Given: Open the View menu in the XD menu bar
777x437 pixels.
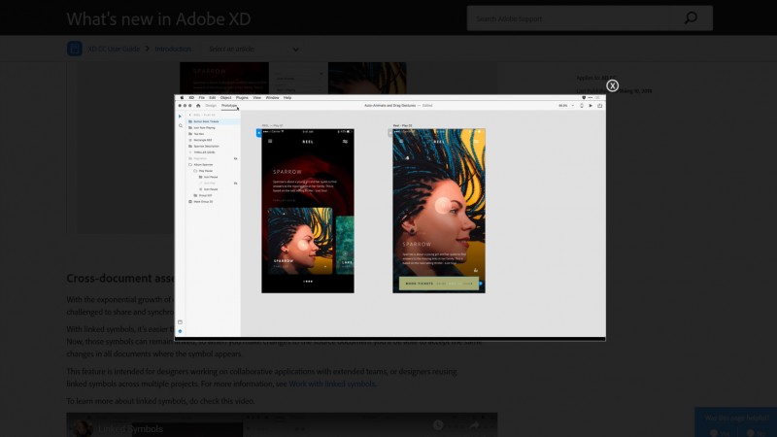Looking at the screenshot, I should pos(256,98).
